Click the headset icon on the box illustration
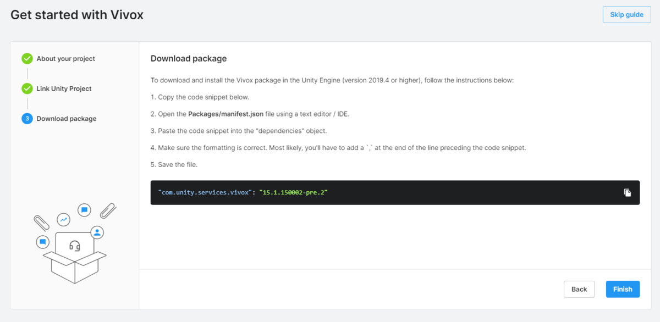The image size is (660, 322). point(75,246)
